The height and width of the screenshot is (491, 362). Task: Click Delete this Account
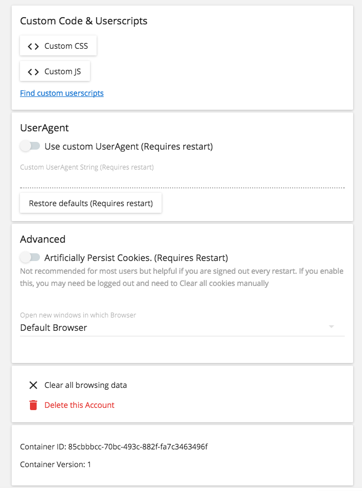[79, 405]
